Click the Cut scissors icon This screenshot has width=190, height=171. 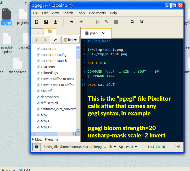point(97,22)
